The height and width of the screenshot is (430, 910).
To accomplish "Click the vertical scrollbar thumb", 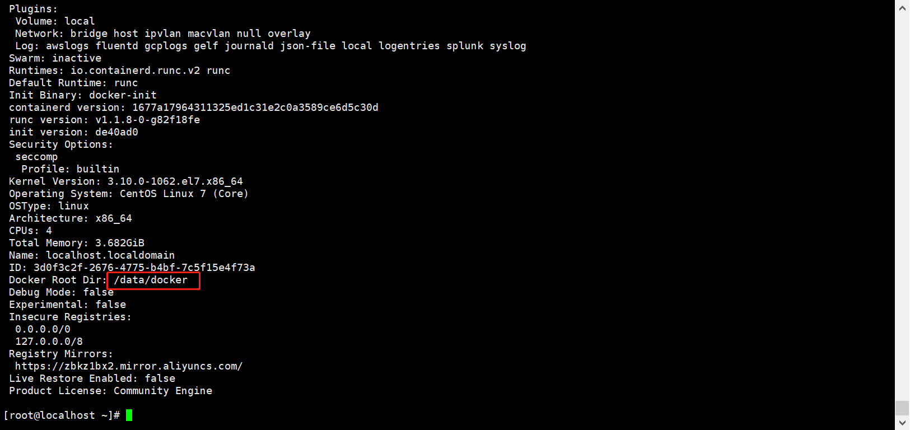I will point(902,408).
